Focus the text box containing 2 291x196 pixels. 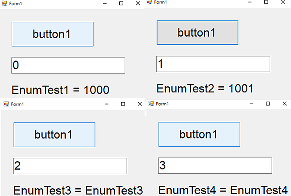(x=70, y=166)
